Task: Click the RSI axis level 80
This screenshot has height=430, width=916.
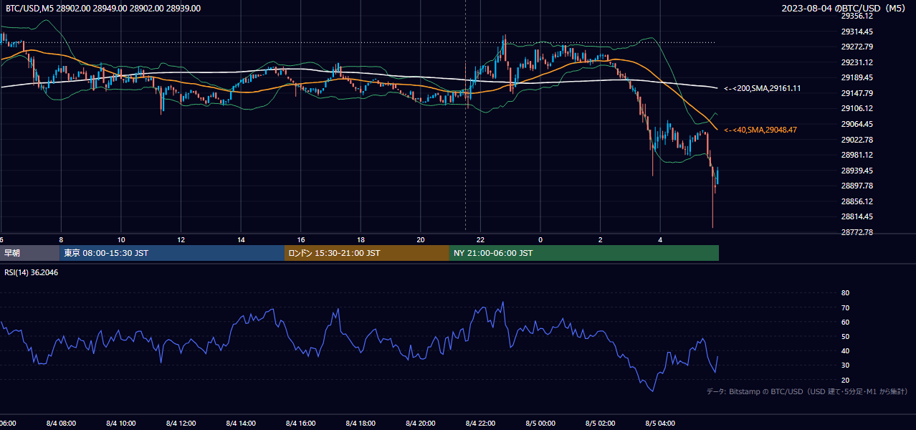Action: 845,293
